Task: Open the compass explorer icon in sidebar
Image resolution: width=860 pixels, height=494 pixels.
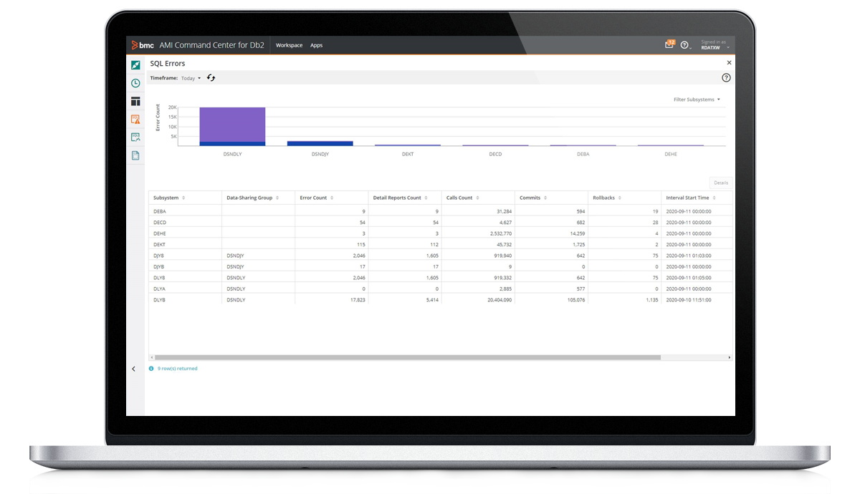Action: click(135, 65)
